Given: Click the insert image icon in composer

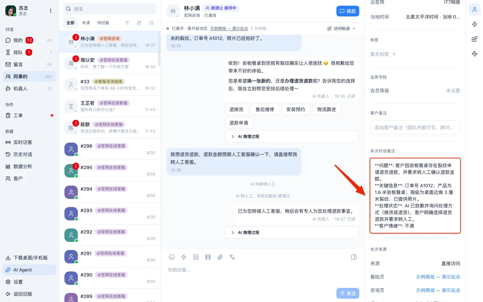Looking at the screenshot, I should click(196, 257).
